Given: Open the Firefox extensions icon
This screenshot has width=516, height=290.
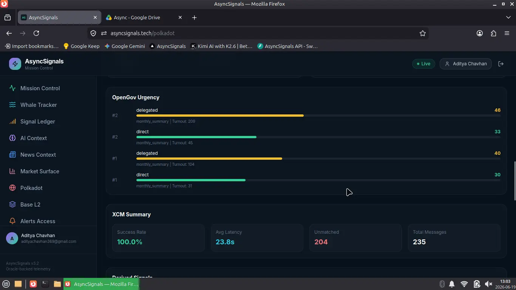Looking at the screenshot, I should pyautogui.click(x=493, y=33).
